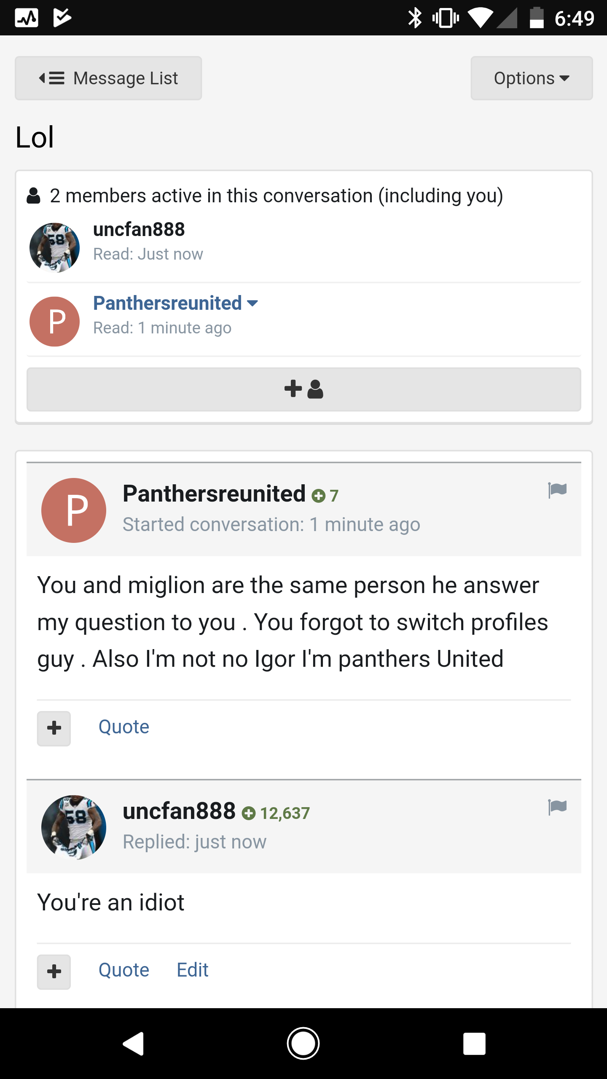Flag uncfan888's reply message
The image size is (607, 1079).
tap(557, 807)
